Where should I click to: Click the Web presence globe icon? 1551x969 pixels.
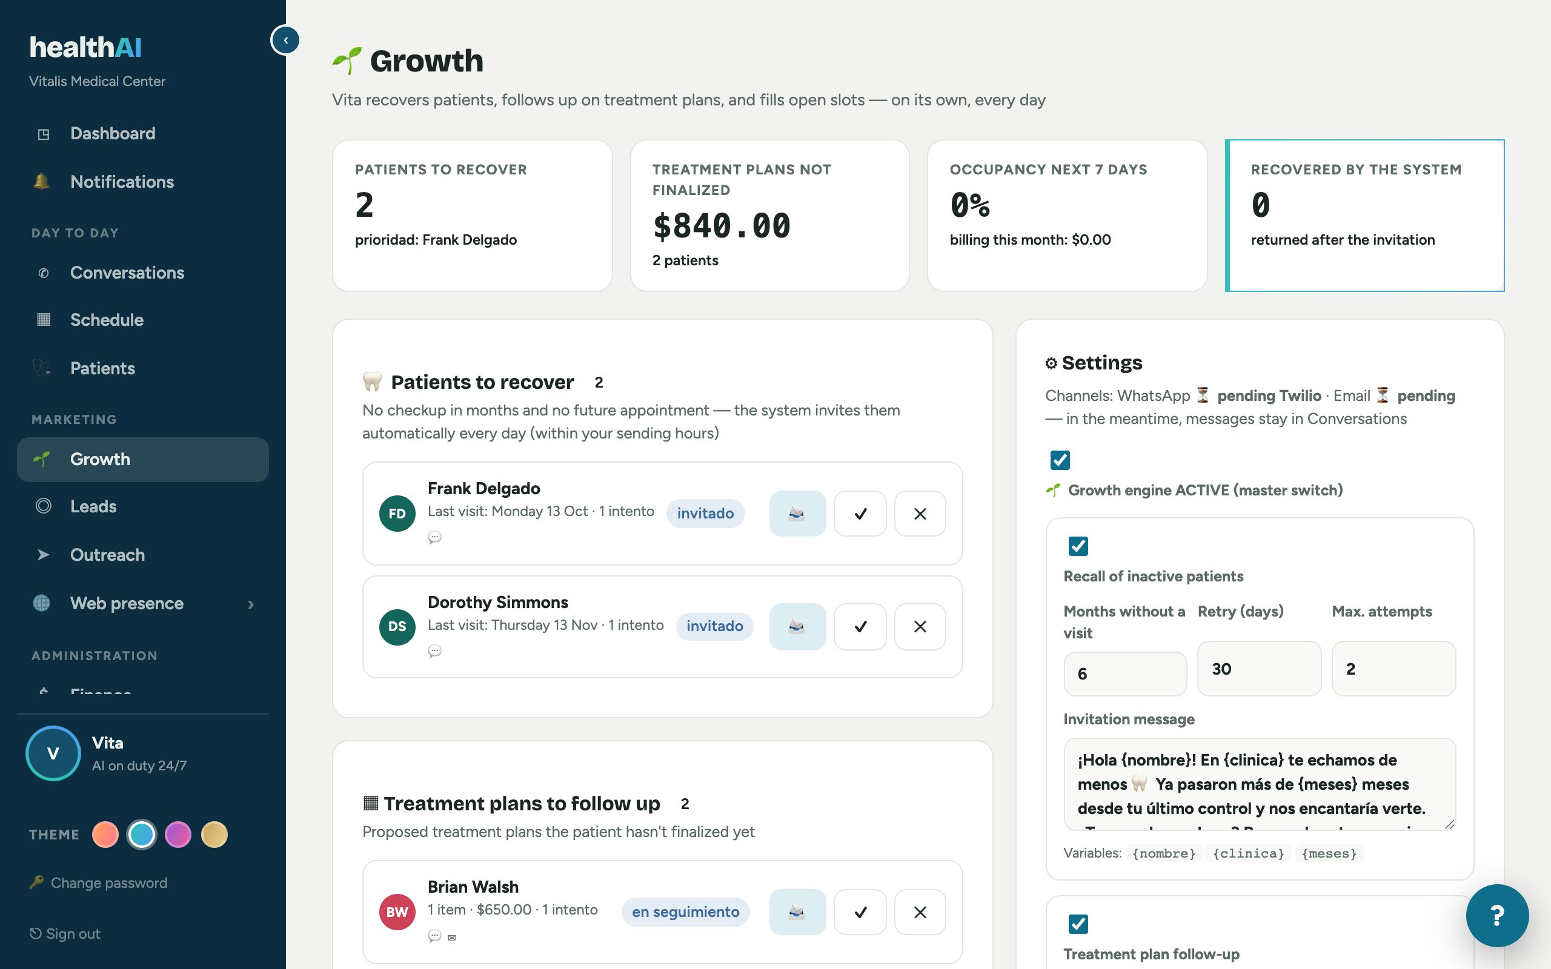(x=42, y=603)
